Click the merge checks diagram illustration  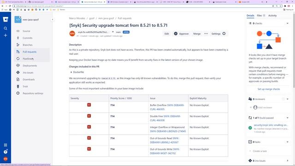click(x=269, y=40)
